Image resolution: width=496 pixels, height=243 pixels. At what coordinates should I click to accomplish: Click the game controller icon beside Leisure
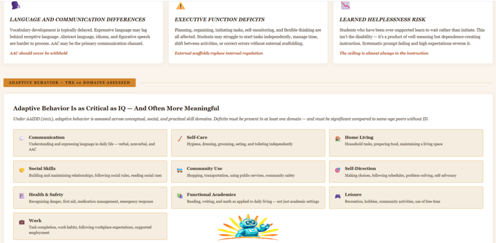338,196
